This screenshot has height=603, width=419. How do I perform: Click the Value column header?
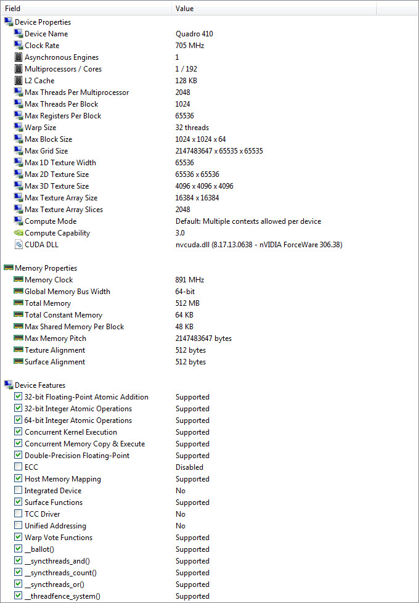pos(274,8)
